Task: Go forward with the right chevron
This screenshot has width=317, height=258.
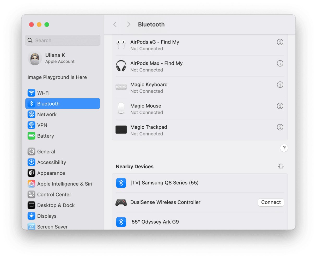Action: click(x=129, y=24)
